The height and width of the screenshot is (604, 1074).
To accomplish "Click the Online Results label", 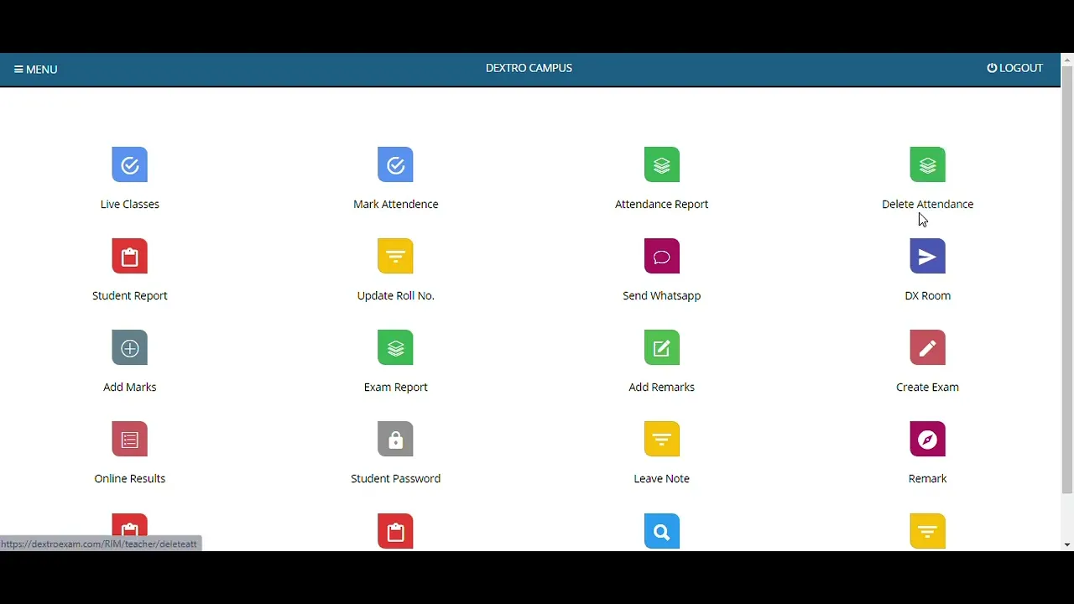I will coord(130,478).
